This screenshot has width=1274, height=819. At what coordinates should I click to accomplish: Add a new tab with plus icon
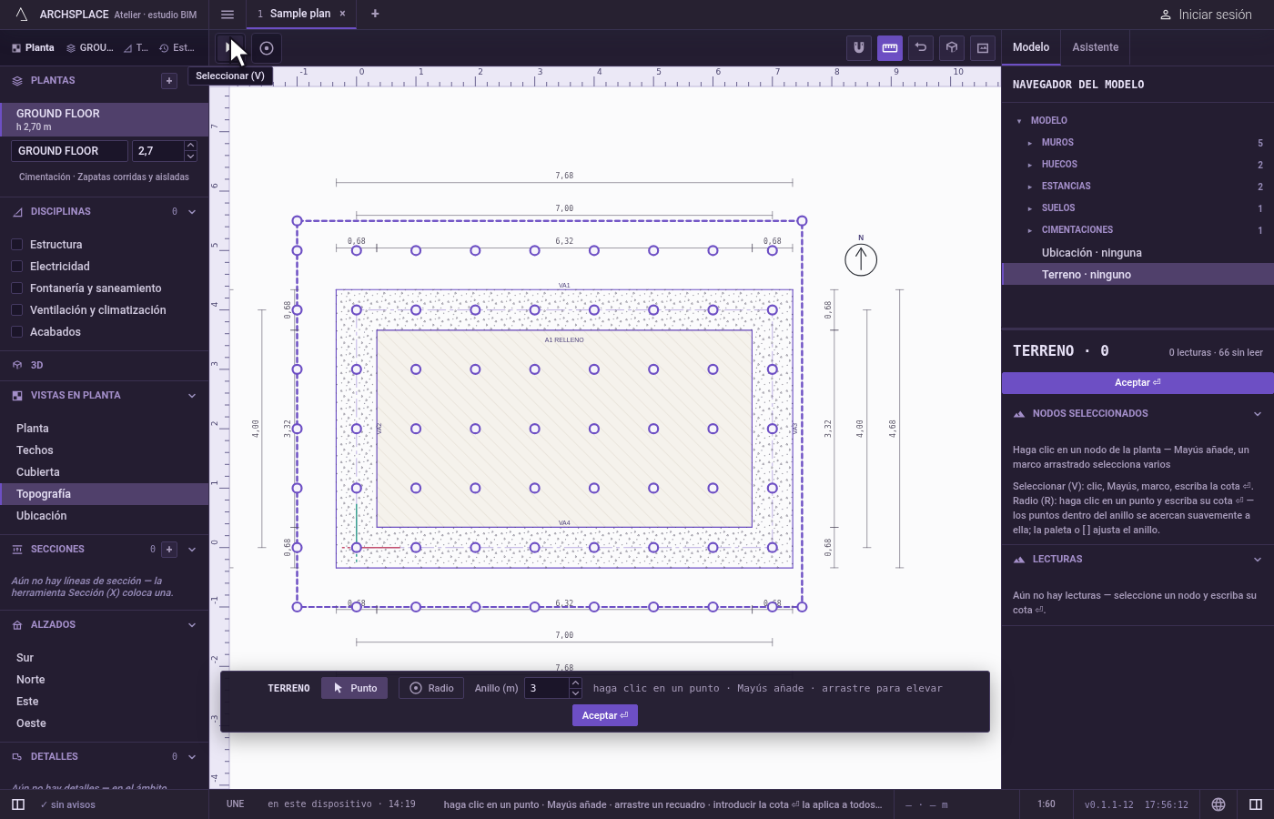point(375,14)
